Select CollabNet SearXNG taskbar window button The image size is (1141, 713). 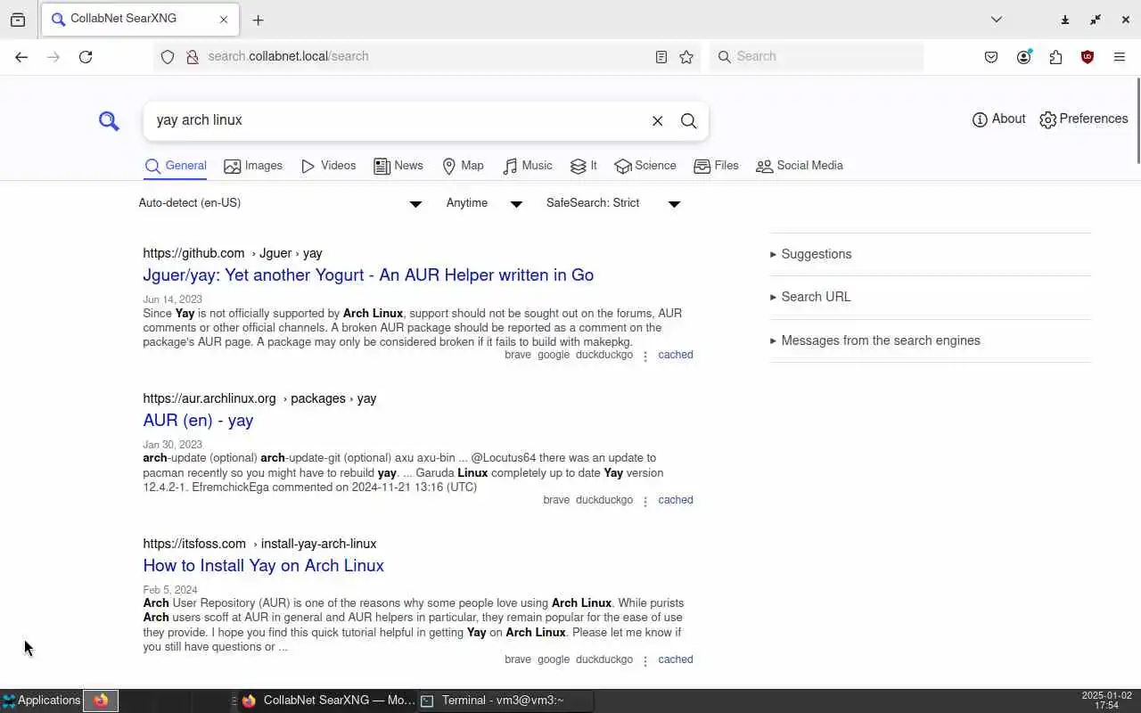click(328, 701)
